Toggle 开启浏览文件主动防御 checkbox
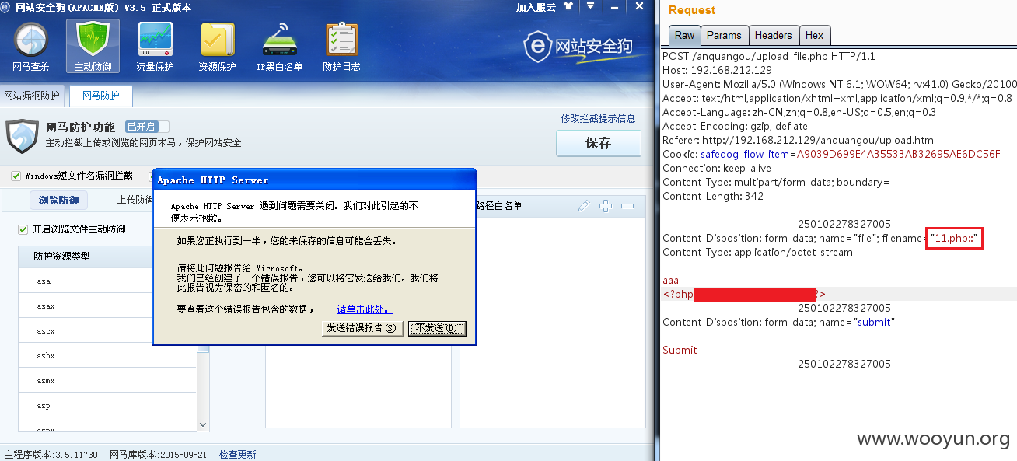The width and height of the screenshot is (1017, 461). [x=23, y=229]
